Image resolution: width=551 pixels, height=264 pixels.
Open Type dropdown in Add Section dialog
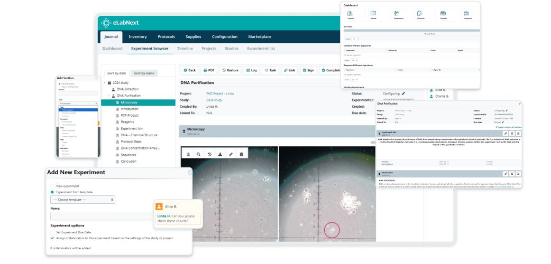(x=78, y=103)
